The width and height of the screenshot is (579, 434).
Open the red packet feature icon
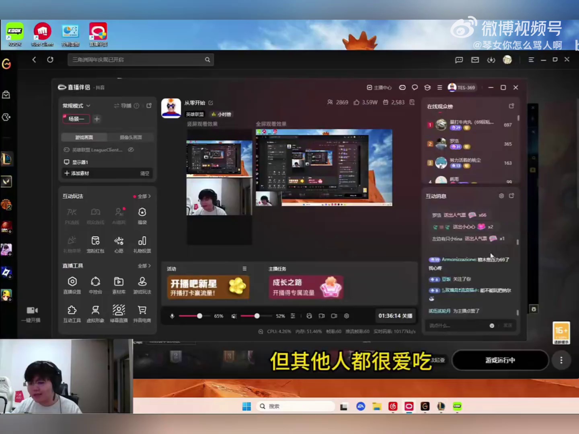[x=95, y=244]
